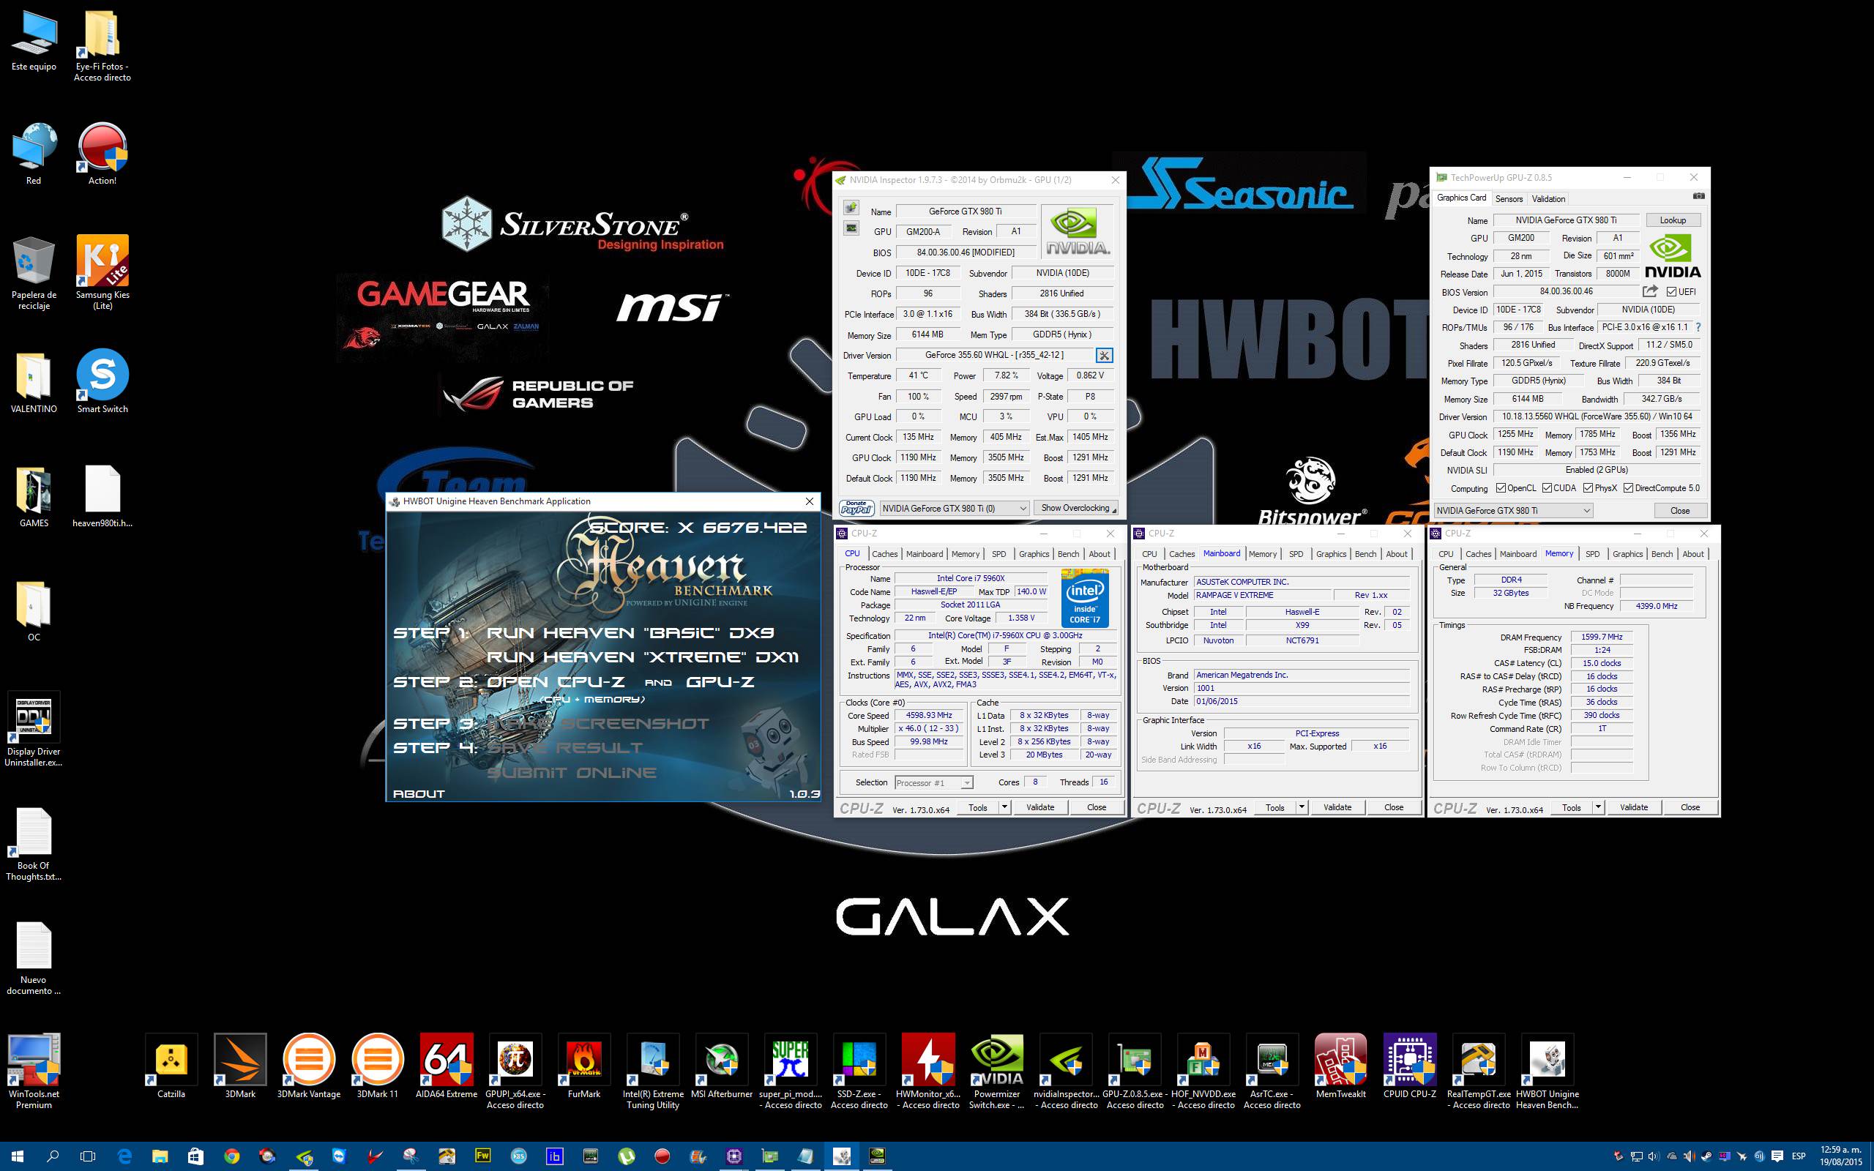
Task: Click the Donate PayPal button in NVIDIA Inspector
Action: (856, 507)
